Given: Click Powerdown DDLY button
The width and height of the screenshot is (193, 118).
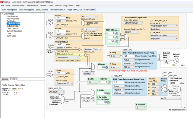Looking at the screenshot, I should 57,10.
